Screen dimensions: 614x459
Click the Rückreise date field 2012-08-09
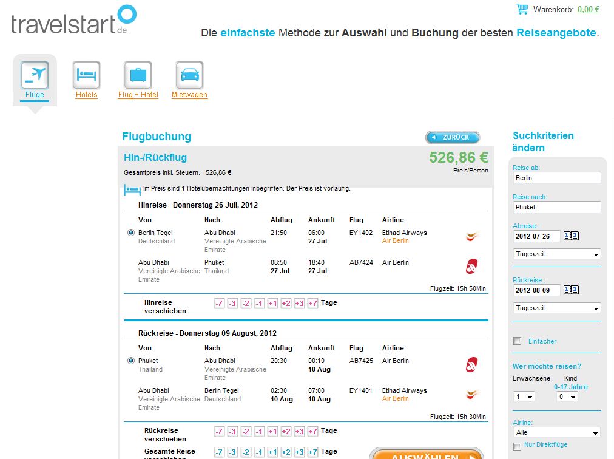(x=536, y=290)
